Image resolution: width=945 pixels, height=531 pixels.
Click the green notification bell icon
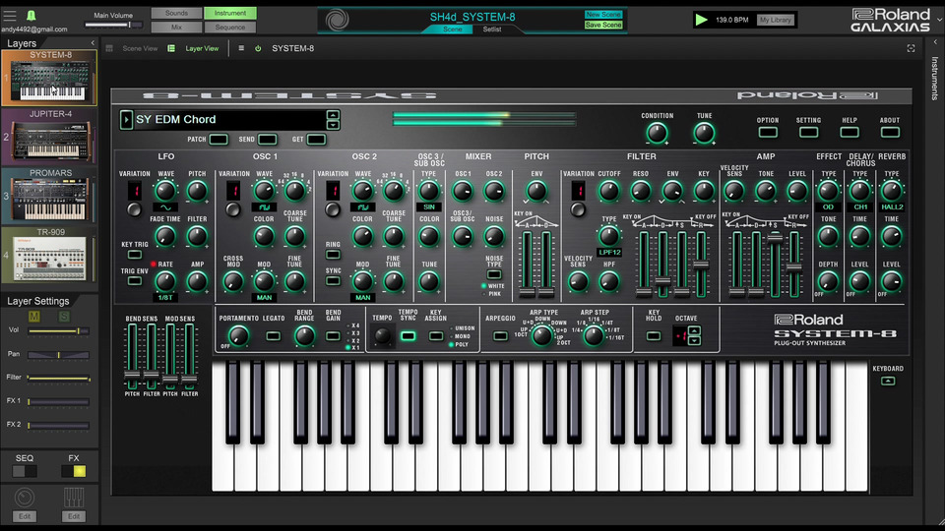30,16
